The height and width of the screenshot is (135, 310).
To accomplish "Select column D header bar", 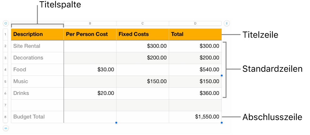I will [195, 23].
